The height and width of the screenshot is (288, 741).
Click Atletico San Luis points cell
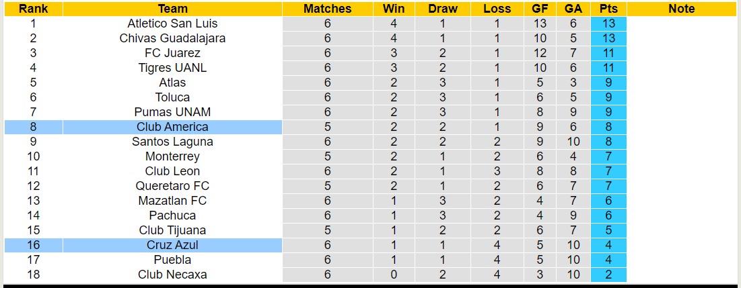coord(608,23)
